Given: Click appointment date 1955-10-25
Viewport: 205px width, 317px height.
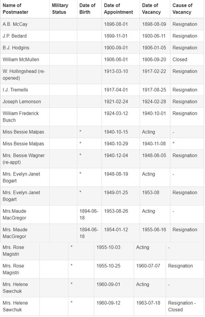Looking at the screenshot, I should [x=108, y=265].
